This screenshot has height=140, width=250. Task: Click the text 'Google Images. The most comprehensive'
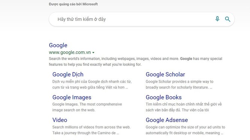tap(87, 104)
